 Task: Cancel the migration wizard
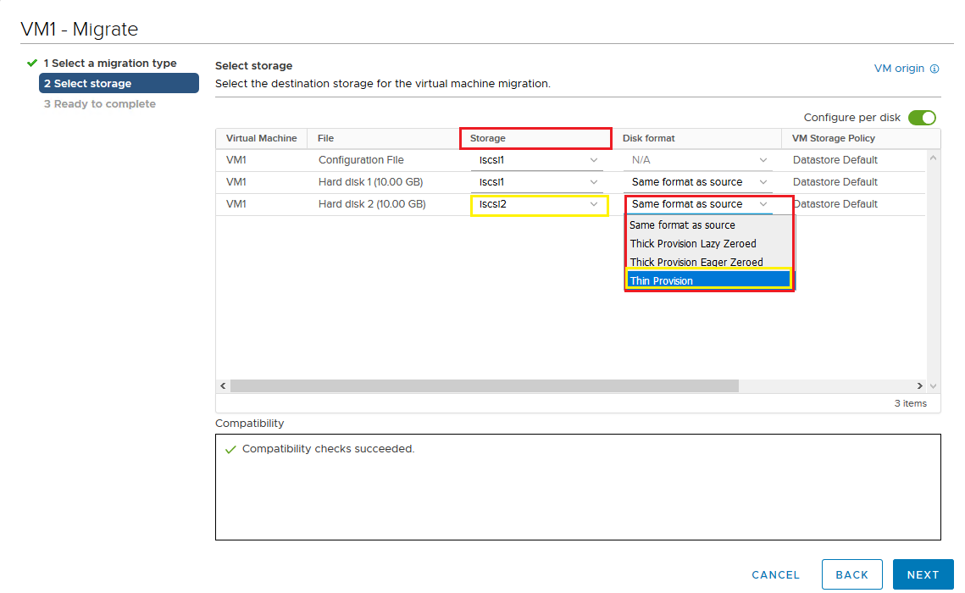click(775, 574)
